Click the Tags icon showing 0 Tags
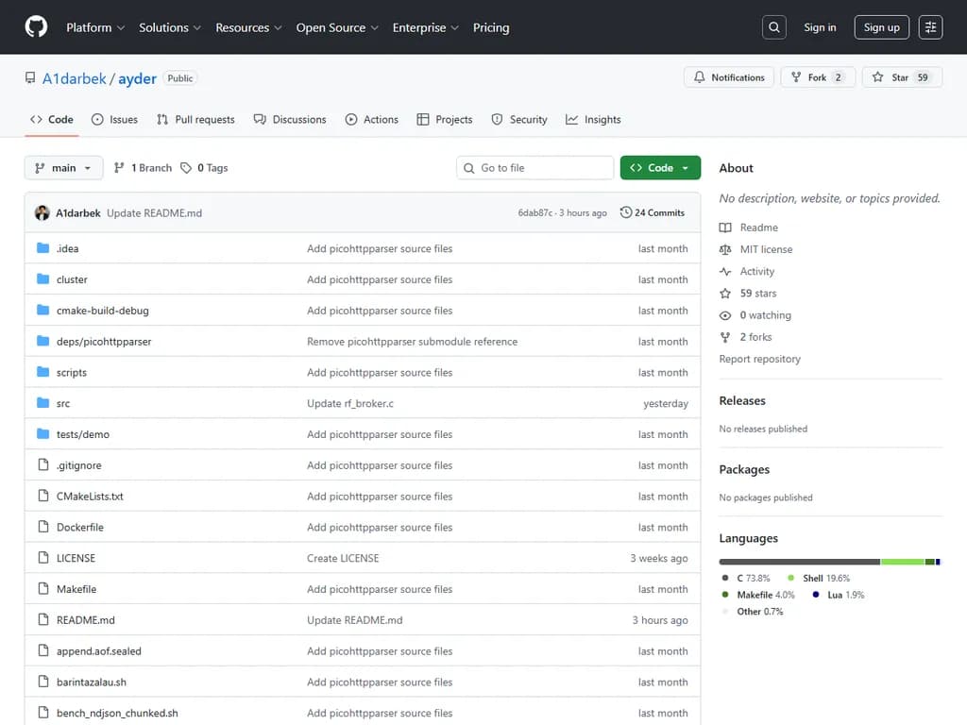This screenshot has width=967, height=725. pyautogui.click(x=186, y=168)
